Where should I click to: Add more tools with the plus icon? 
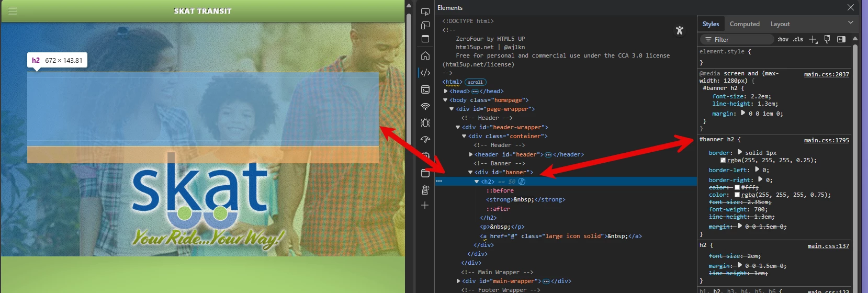click(x=425, y=205)
